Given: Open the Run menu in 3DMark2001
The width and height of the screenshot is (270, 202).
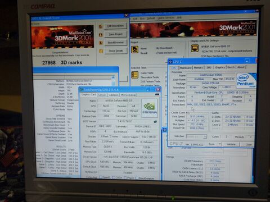Looking at the screenshot, I should [x=142, y=19].
